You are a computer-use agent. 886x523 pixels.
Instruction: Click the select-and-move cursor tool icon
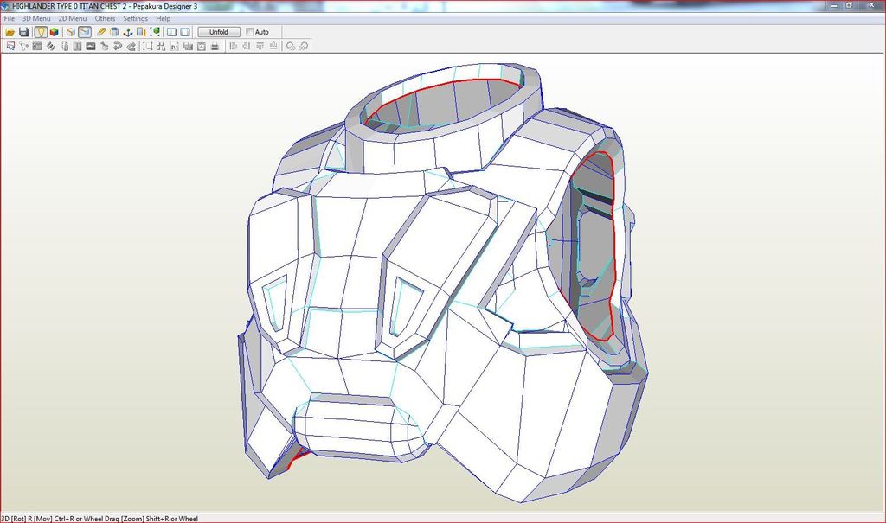click(10, 46)
